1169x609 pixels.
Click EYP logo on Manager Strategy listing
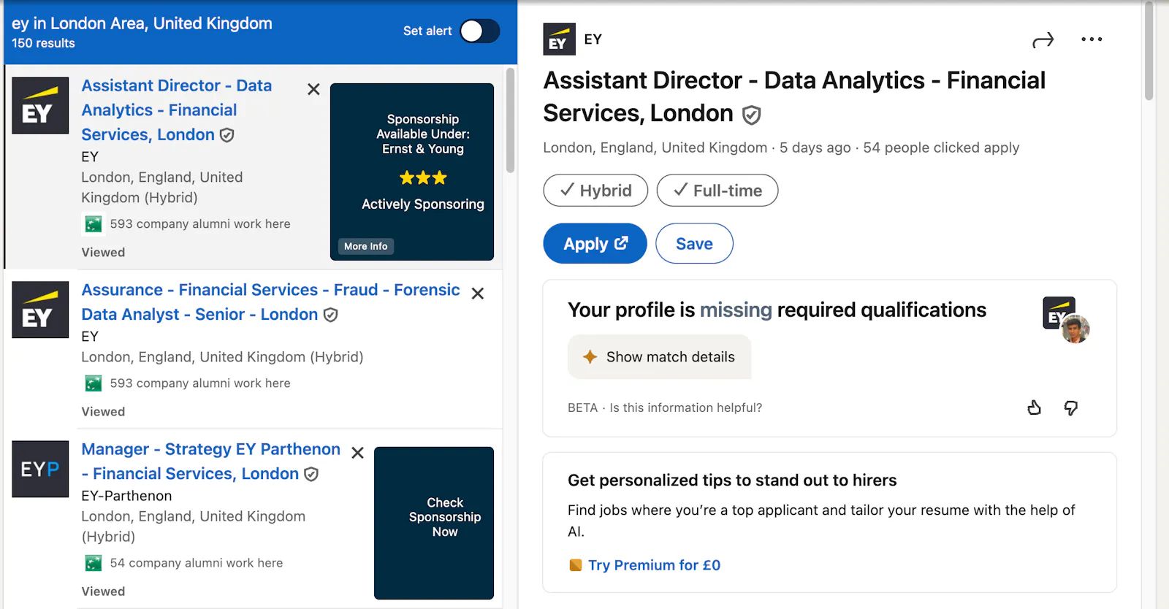40,469
